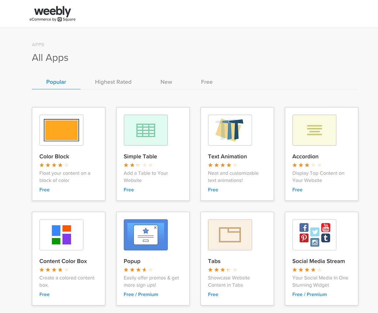Viewport: 378px width, 313px height.
Task: Click the APPS breadcrumb label
Action: tap(38, 45)
